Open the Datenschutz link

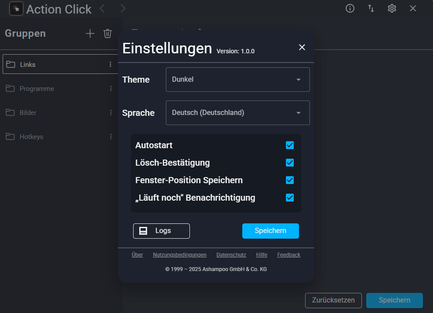pyautogui.click(x=231, y=255)
